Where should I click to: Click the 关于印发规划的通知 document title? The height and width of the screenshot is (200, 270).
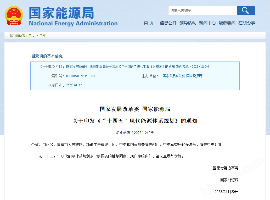tap(135, 121)
